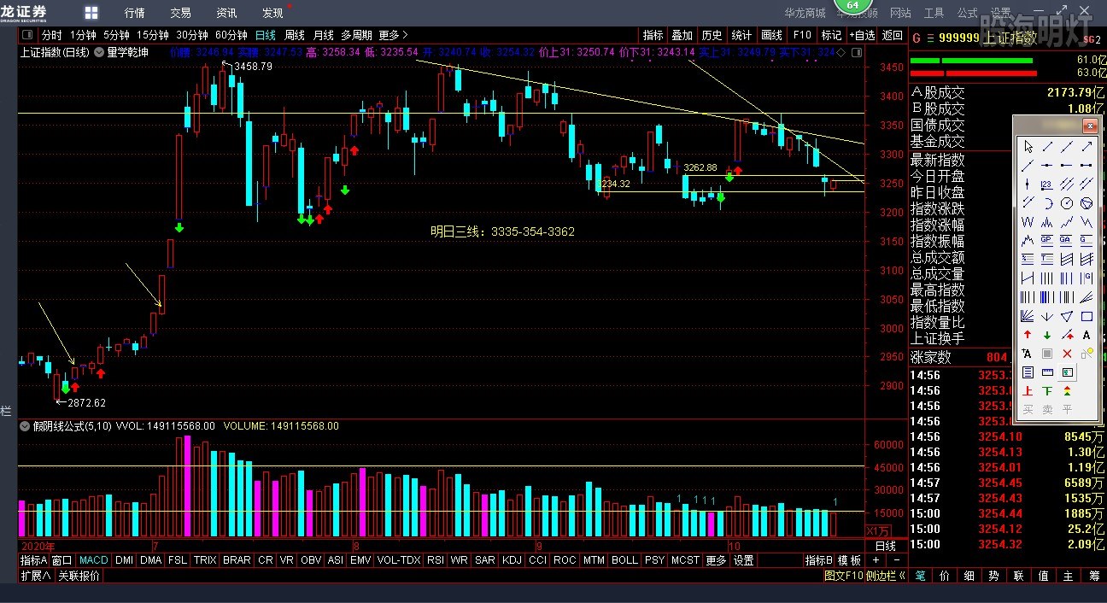Select the circle drawing tool
This screenshot has width=1107, height=603.
(x=1067, y=203)
